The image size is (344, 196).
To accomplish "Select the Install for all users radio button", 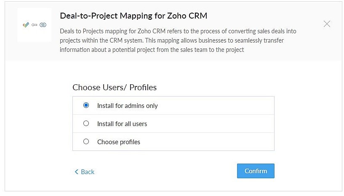I will pyautogui.click(x=86, y=123).
